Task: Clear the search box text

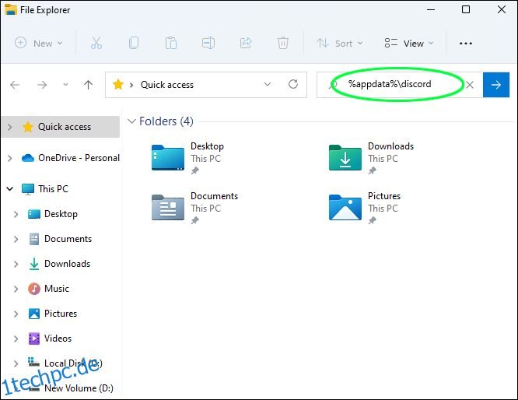Action: coord(470,85)
